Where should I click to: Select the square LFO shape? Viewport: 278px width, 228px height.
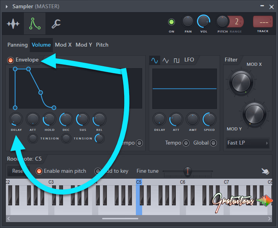177,60
